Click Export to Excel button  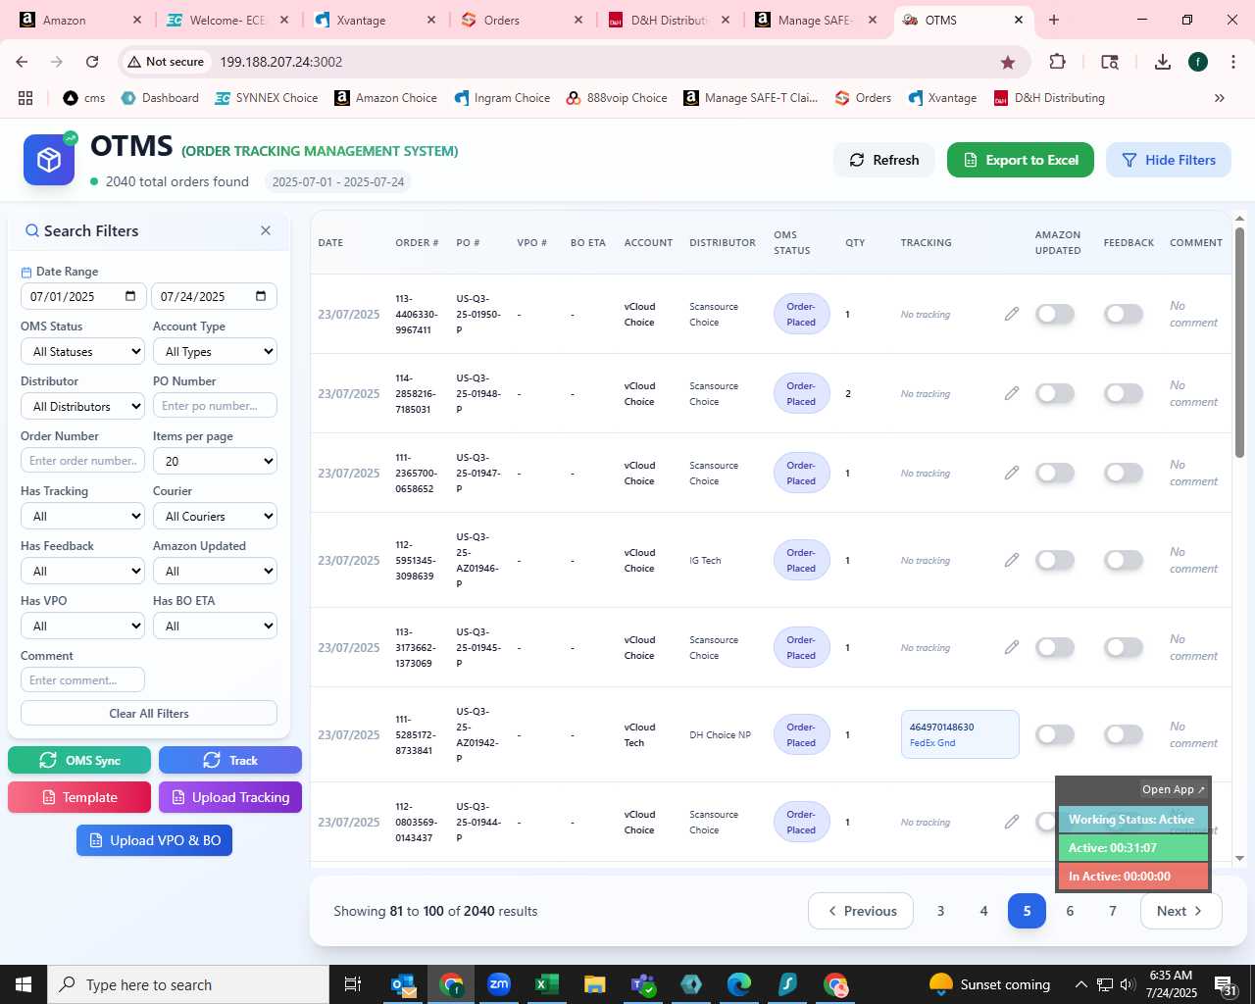click(x=1021, y=160)
